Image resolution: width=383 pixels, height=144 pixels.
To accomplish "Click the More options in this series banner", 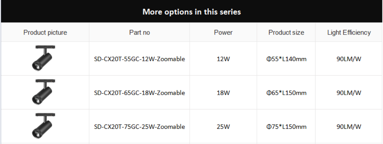I will (191, 12).
